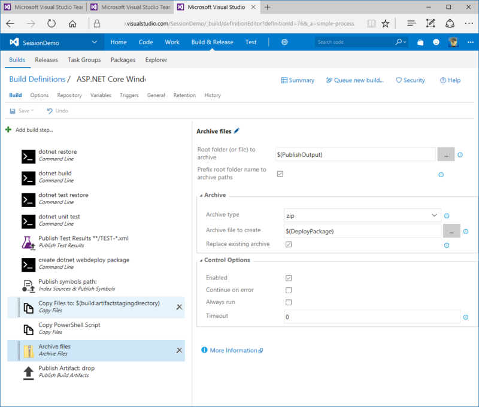The width and height of the screenshot is (479, 407).
Task: Remove the Archive files build step
Action: 179,351
